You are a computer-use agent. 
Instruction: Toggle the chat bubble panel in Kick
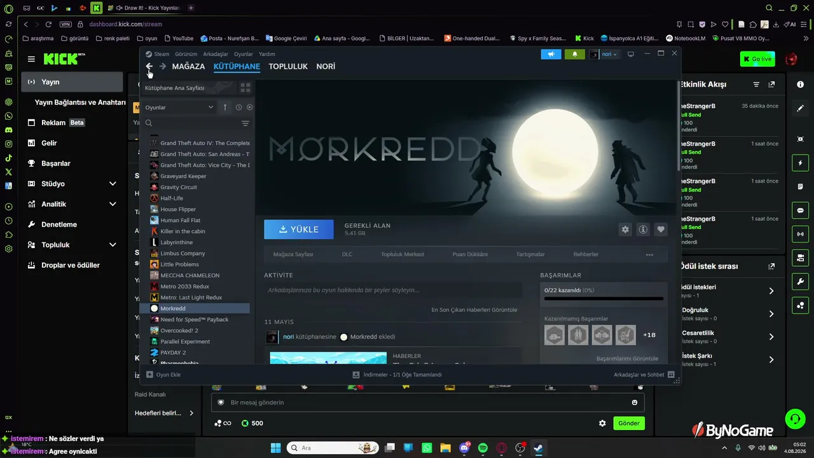click(800, 211)
